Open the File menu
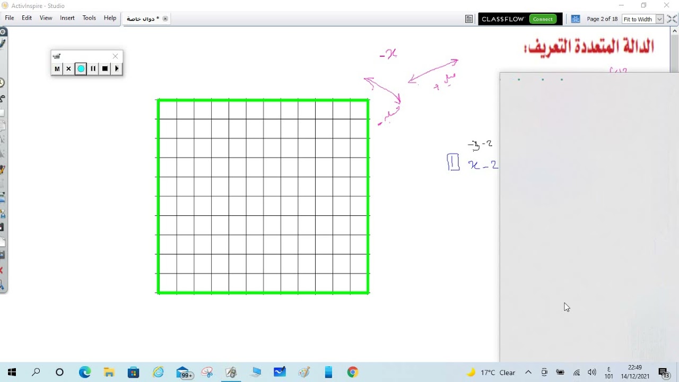Image resolution: width=679 pixels, height=382 pixels. (10, 18)
